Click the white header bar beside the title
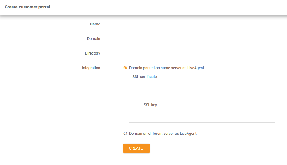 pos(165,7)
